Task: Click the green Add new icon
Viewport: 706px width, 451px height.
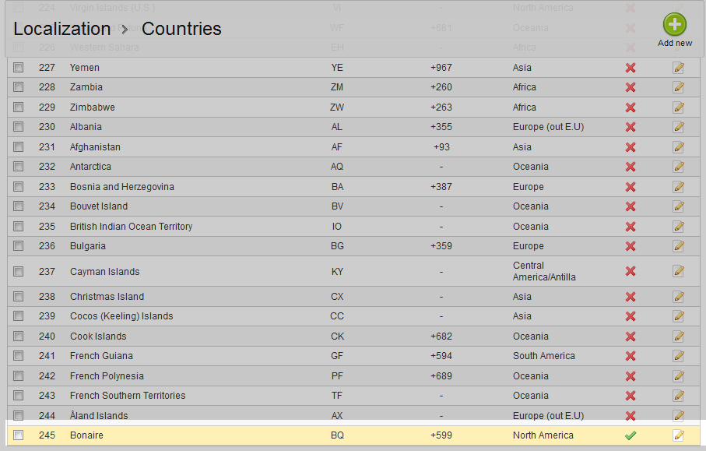Action: point(674,25)
